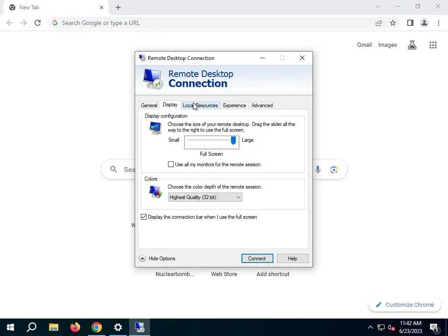Open File Explorer from taskbar

click(x=53, y=327)
